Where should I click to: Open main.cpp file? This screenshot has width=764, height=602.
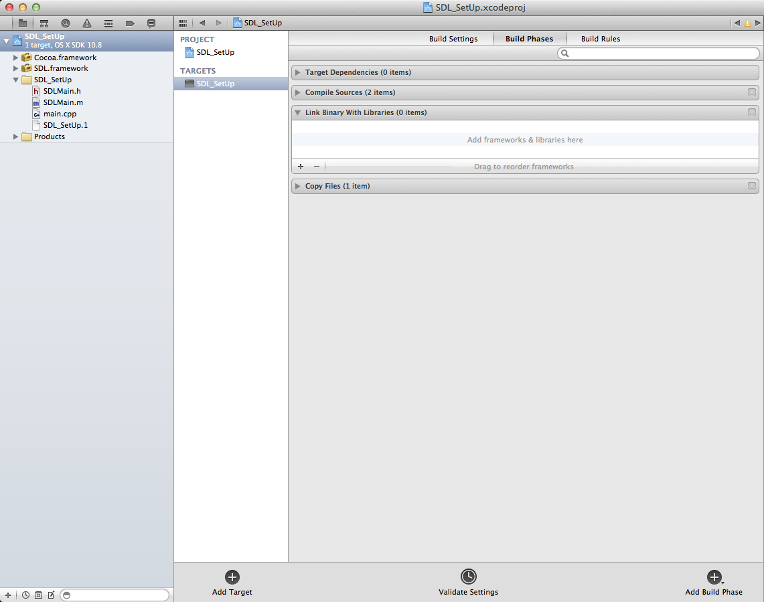[x=60, y=114]
